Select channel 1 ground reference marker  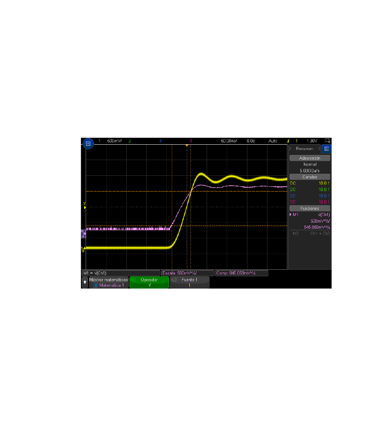tap(83, 249)
